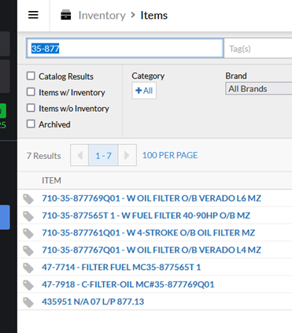Open item 710-35-877565T 1 fuel filter
292x333 pixels.
coord(146,216)
